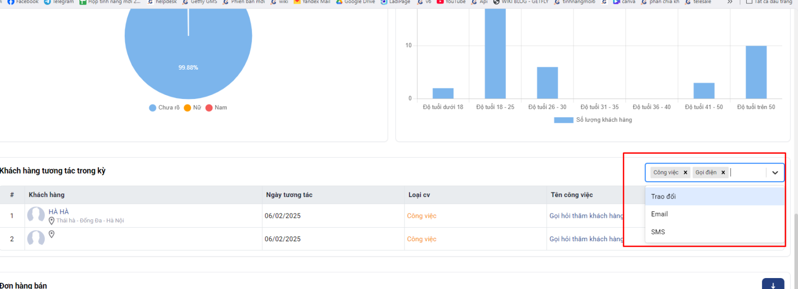Click inside the interaction filter input field
The height and width of the screenshot is (289, 798).
[x=746, y=173]
